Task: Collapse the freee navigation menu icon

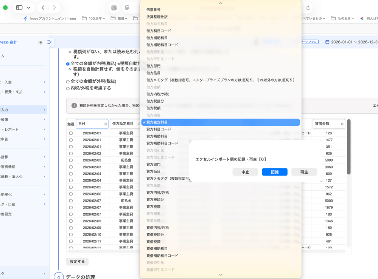Action: (50, 42)
